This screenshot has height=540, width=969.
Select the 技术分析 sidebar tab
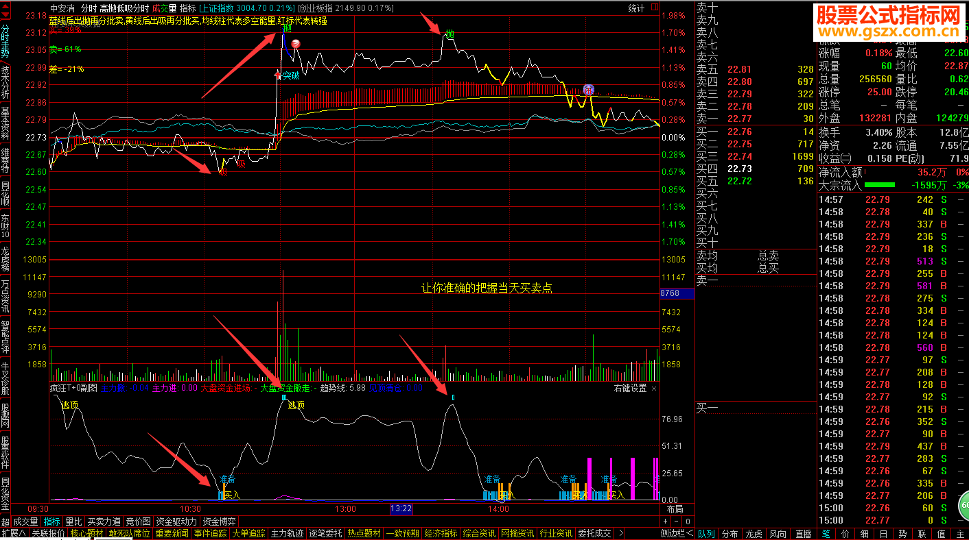[x=5, y=82]
